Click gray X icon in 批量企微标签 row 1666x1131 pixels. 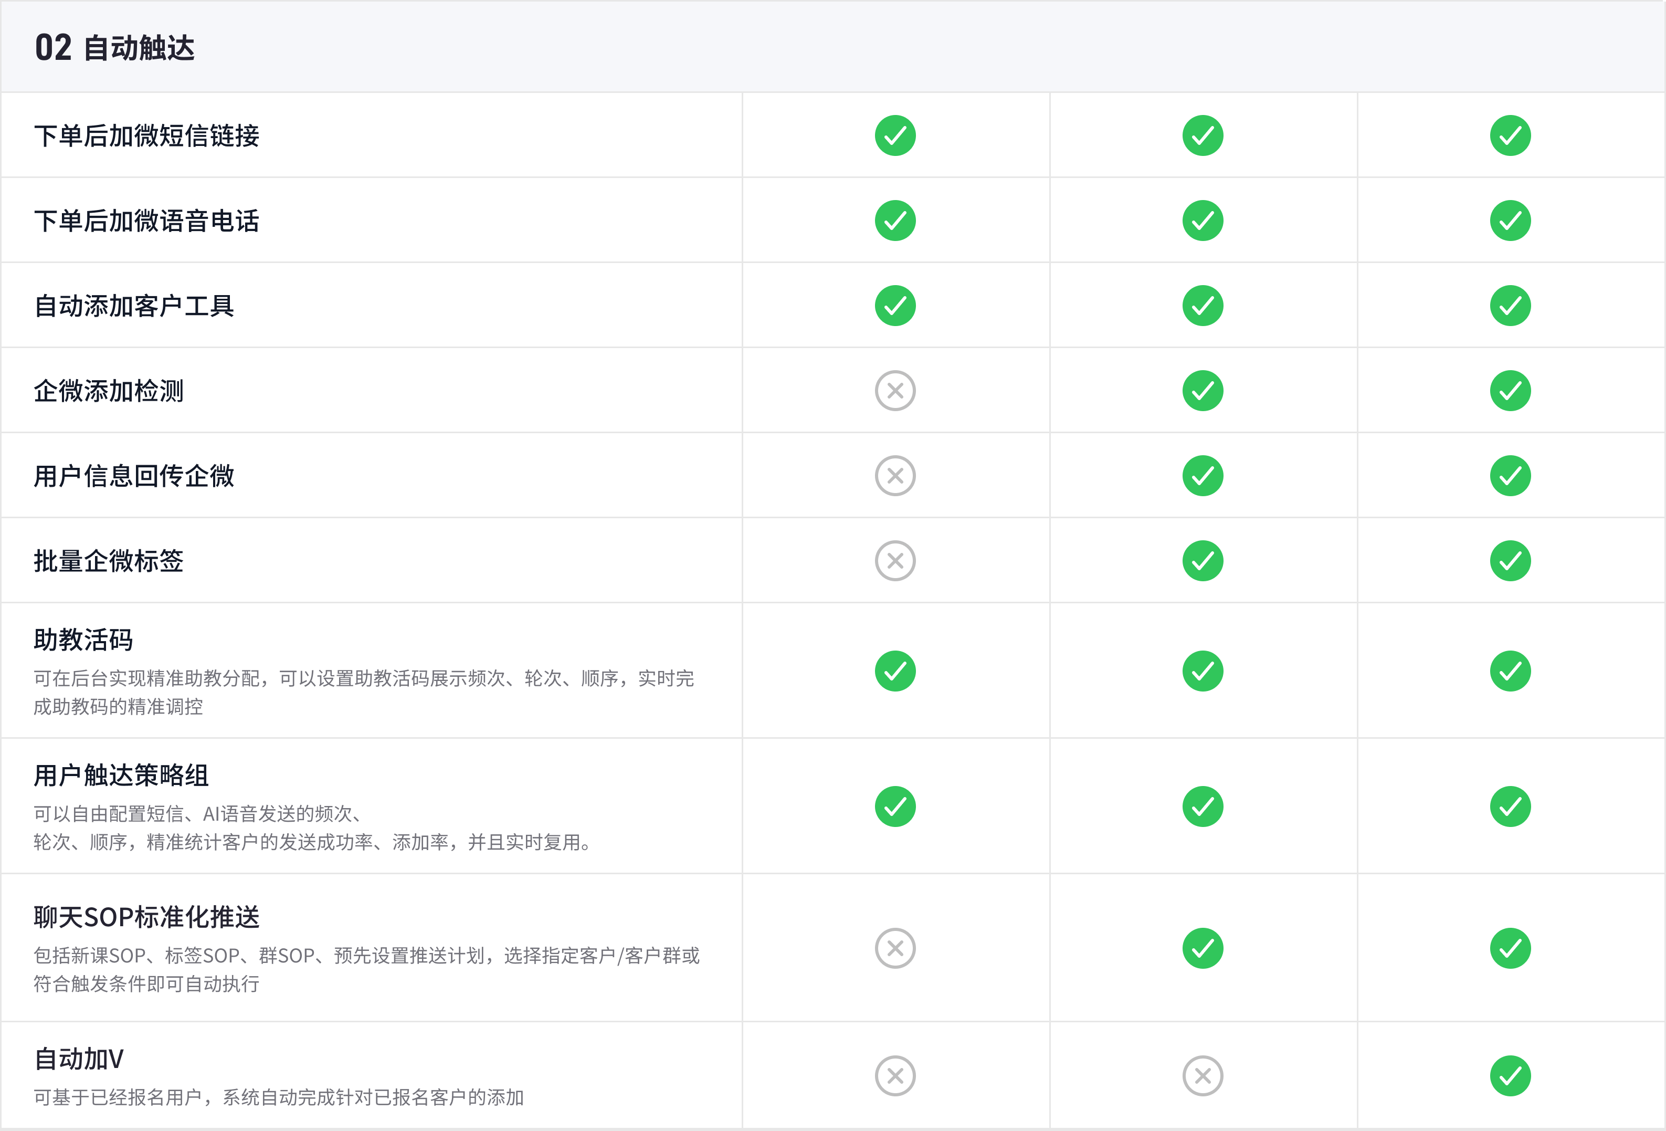click(x=894, y=561)
